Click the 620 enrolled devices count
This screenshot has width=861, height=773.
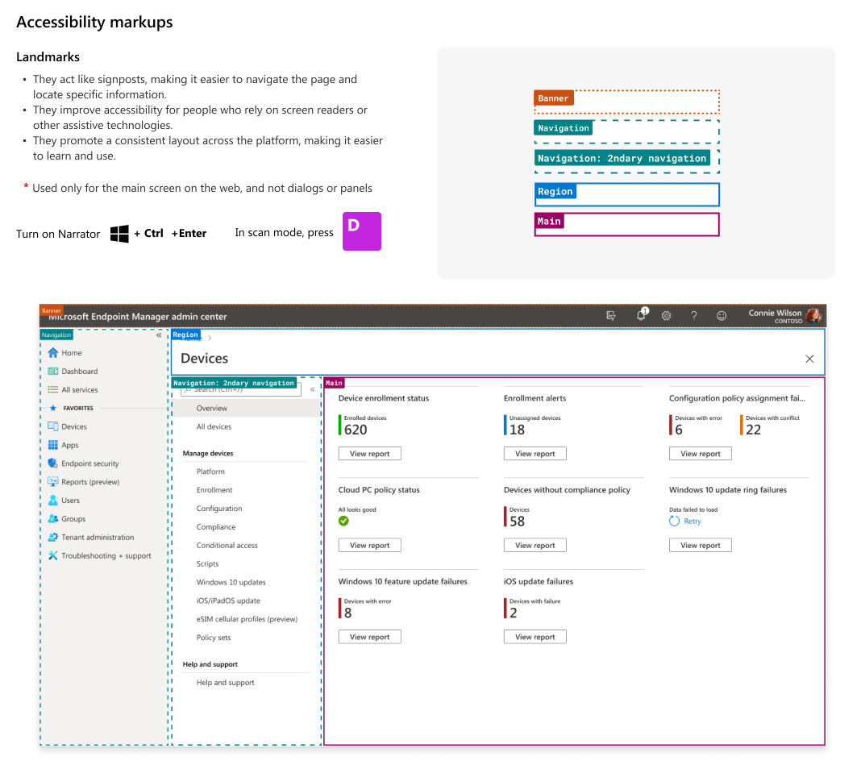tap(356, 430)
